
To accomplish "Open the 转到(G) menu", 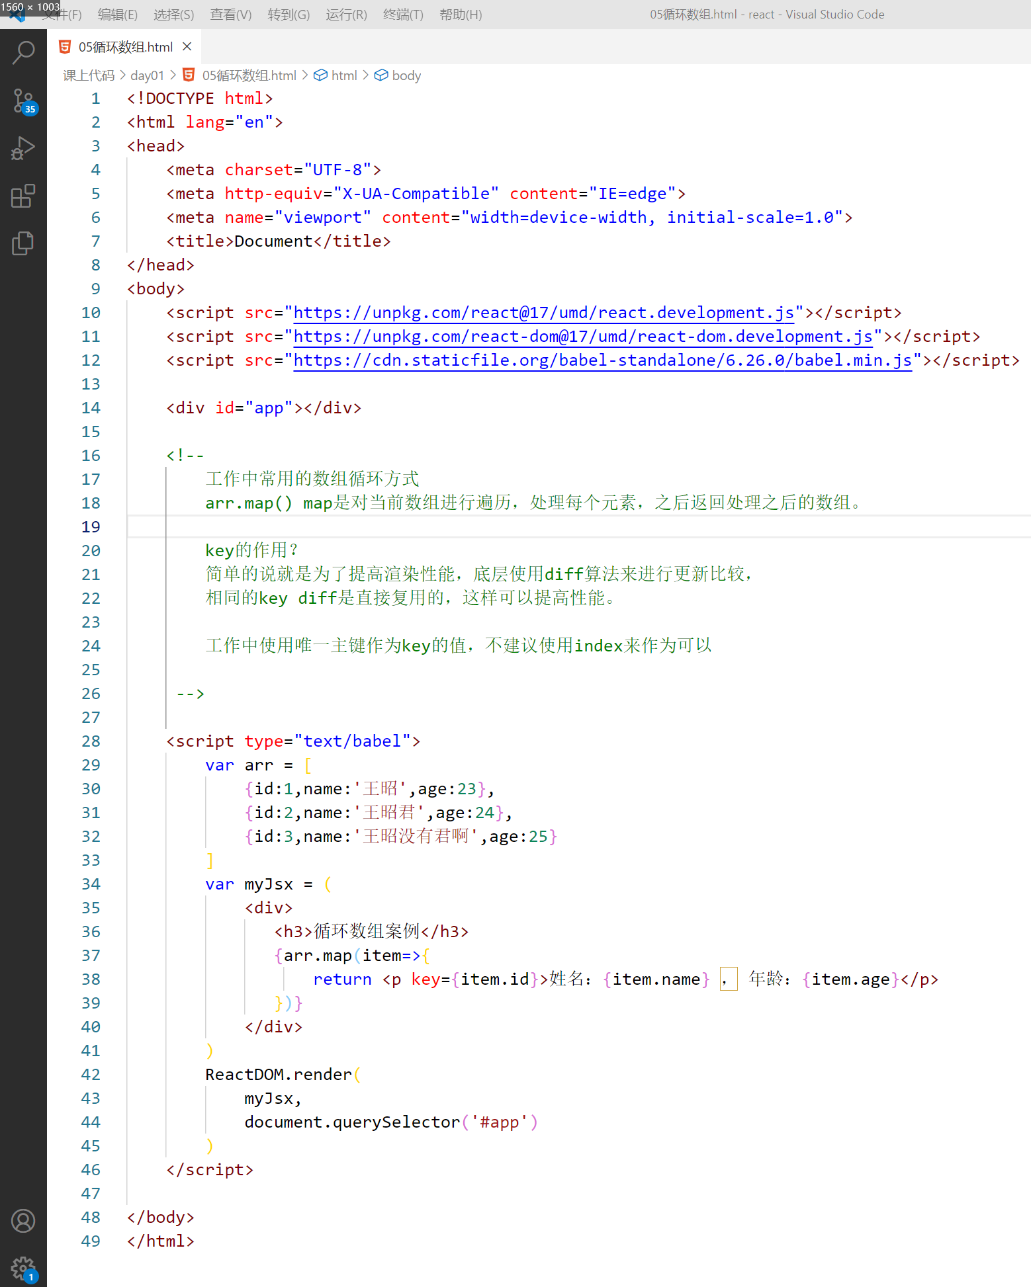I will 289,15.
